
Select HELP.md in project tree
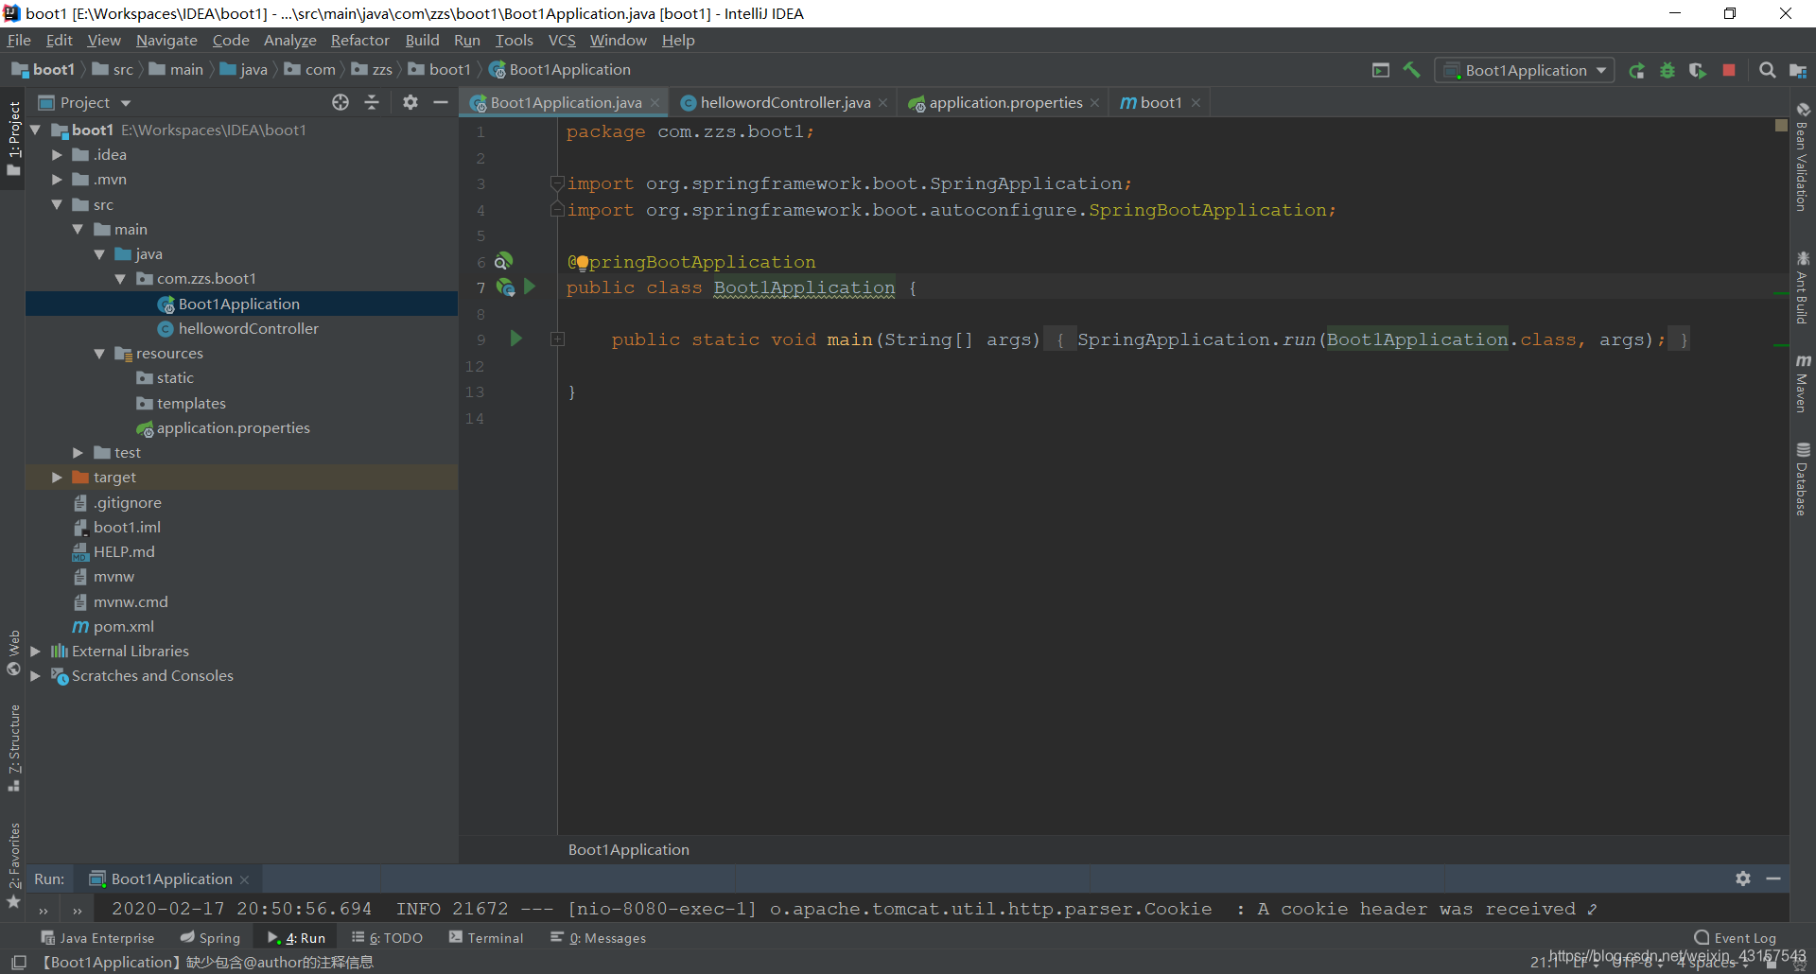tap(123, 552)
